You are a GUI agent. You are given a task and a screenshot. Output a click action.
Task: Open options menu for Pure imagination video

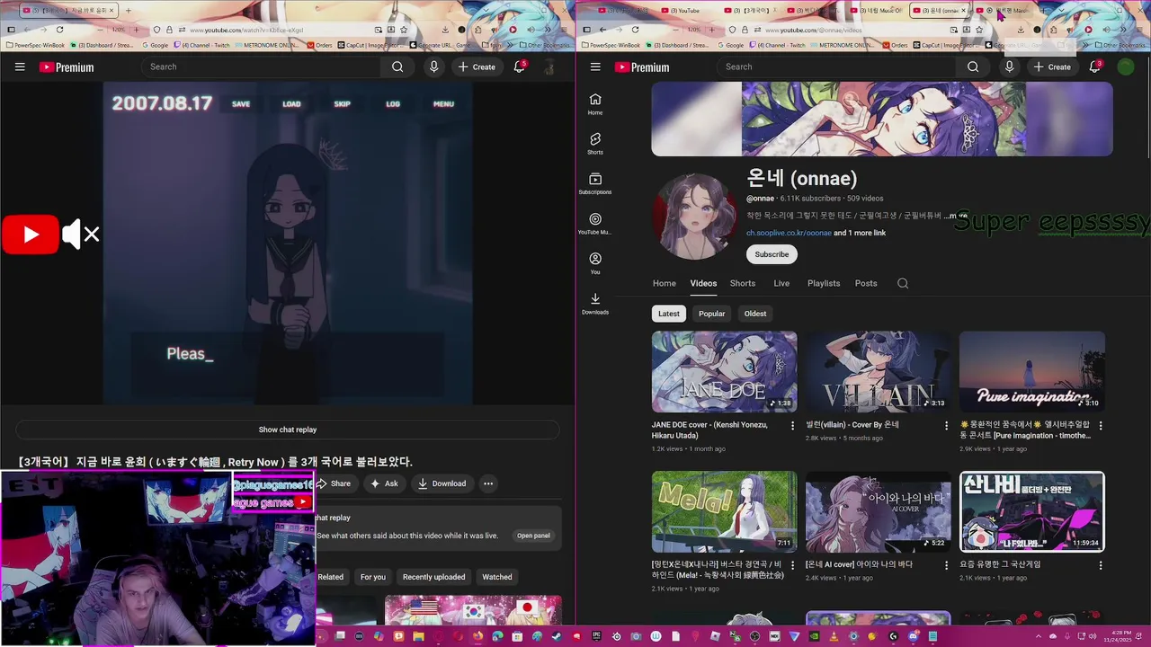[x=1101, y=426]
